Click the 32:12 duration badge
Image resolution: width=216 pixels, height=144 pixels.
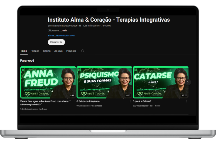(128, 95)
